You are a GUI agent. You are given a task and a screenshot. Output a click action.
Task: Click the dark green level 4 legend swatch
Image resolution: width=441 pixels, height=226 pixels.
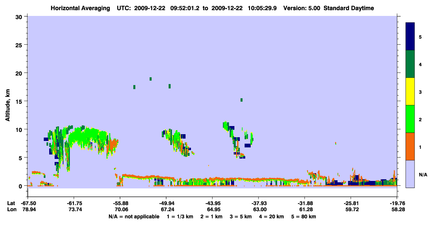click(x=410, y=64)
